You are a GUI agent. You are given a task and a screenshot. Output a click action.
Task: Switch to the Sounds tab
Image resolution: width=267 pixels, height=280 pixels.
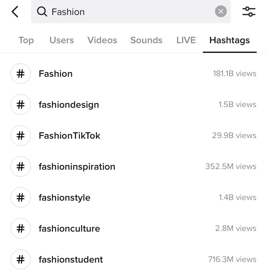tap(146, 40)
